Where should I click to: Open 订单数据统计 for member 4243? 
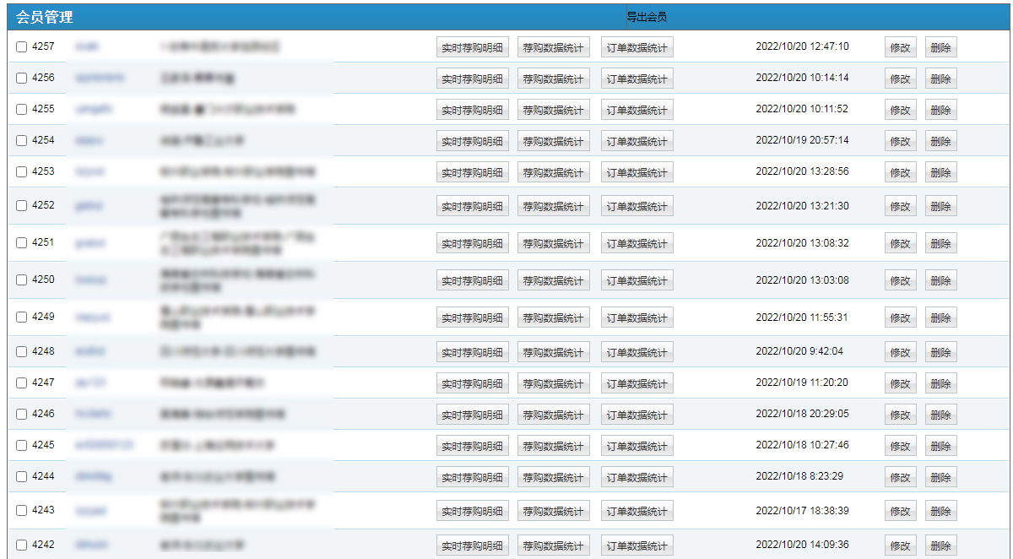(x=637, y=512)
